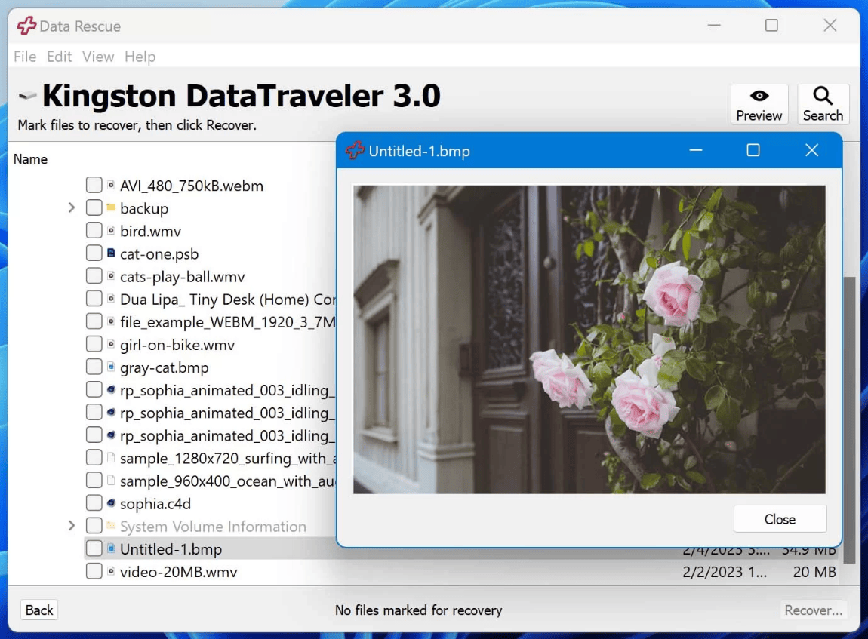
Task: Open the View menu
Action: [x=98, y=57]
